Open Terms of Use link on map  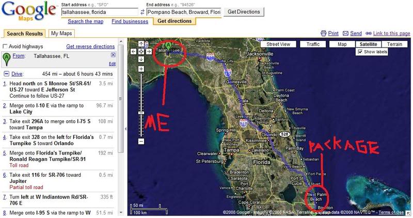point(391,212)
